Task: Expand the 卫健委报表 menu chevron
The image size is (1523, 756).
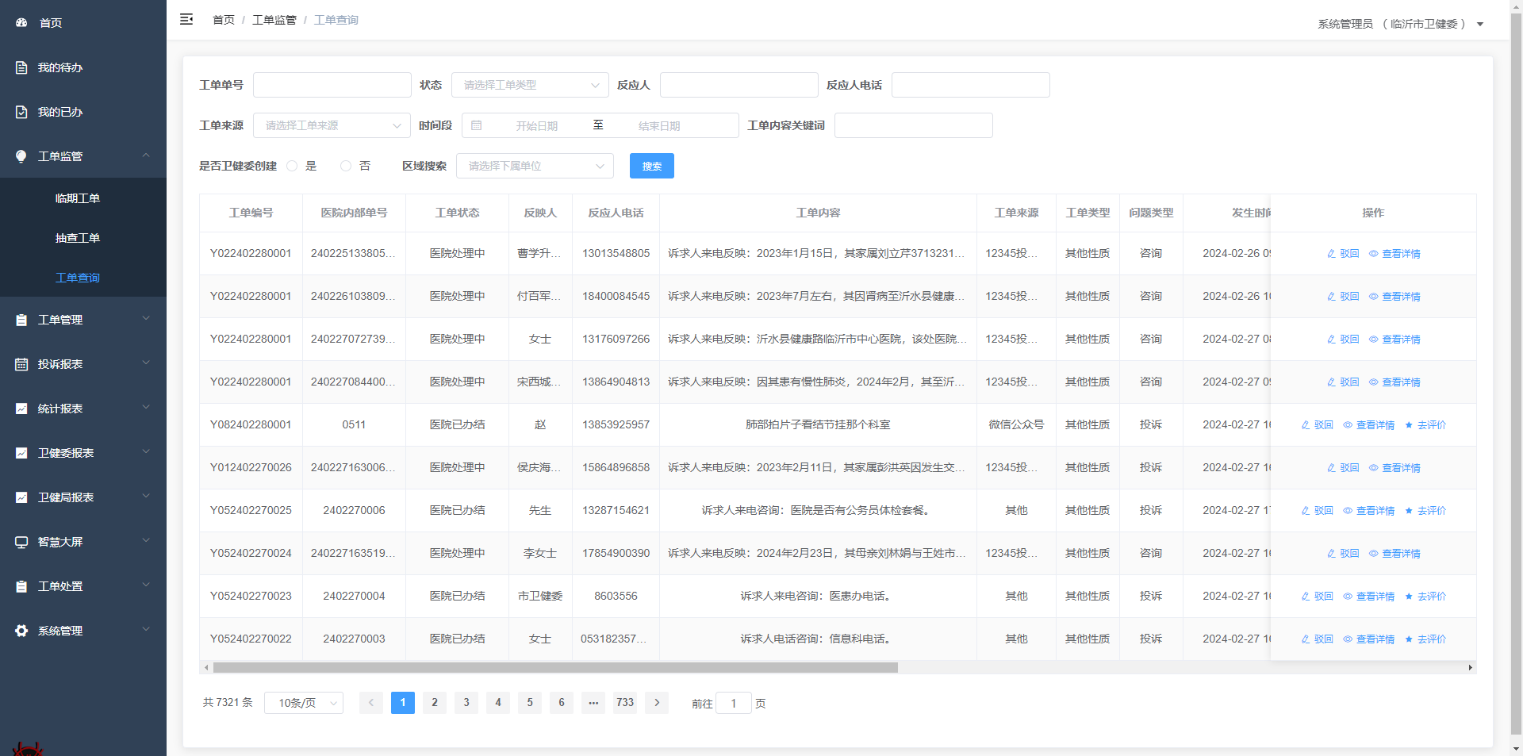Action: [x=146, y=452]
